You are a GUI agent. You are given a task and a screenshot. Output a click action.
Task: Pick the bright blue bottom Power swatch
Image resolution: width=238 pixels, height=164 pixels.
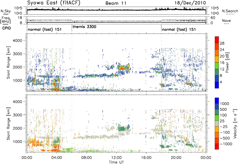(x=217, y=85)
